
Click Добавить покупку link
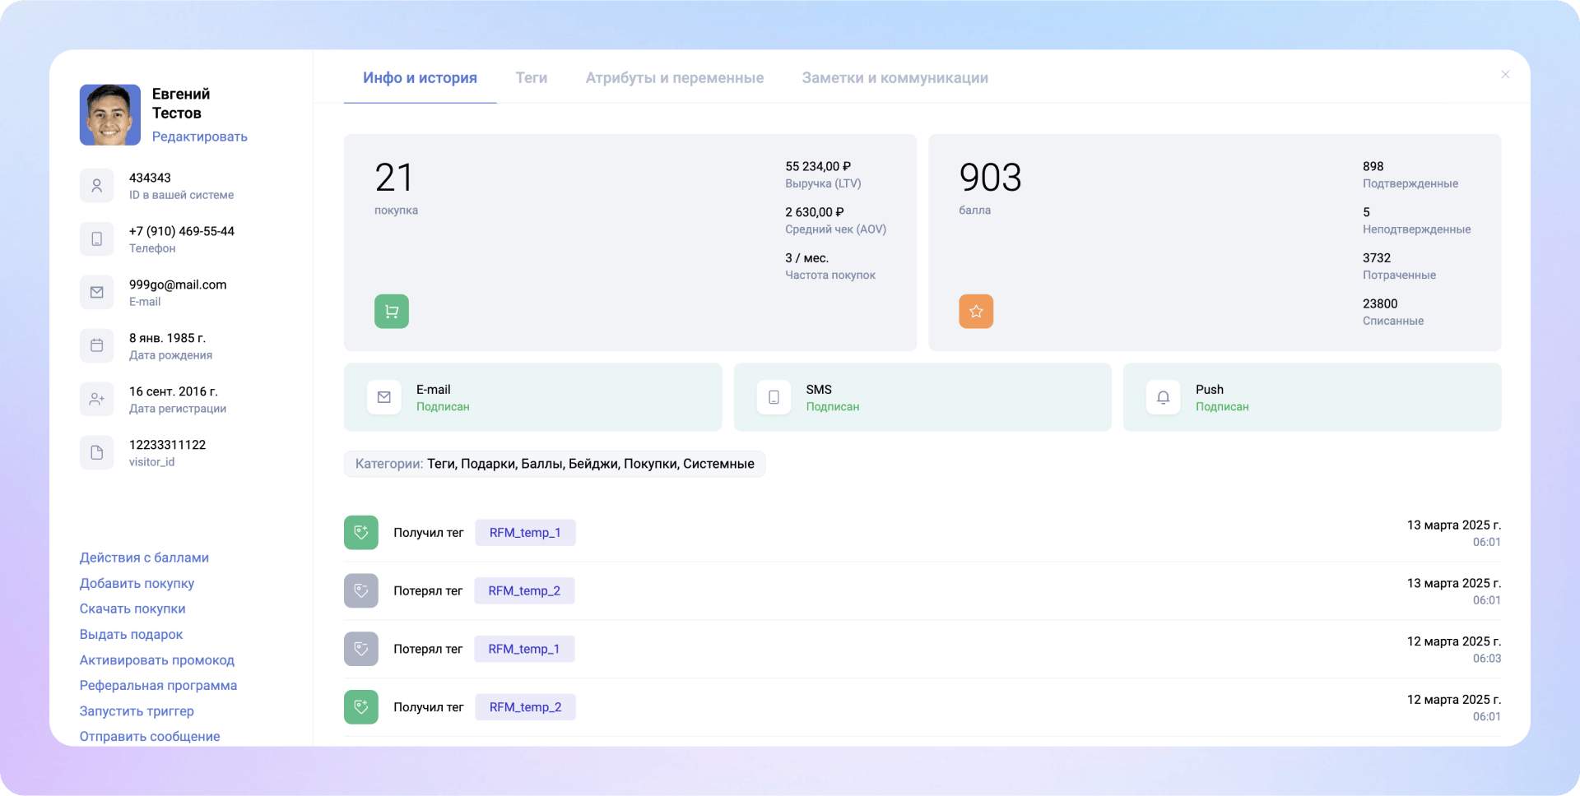pos(137,583)
